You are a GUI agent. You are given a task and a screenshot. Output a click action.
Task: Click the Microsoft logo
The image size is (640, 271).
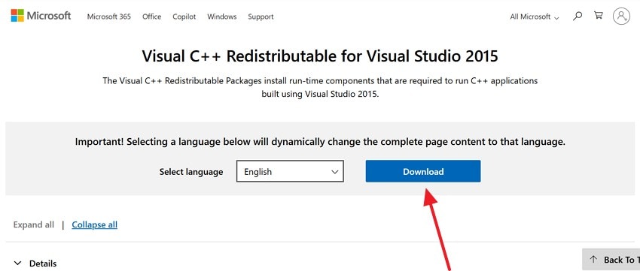[41, 16]
